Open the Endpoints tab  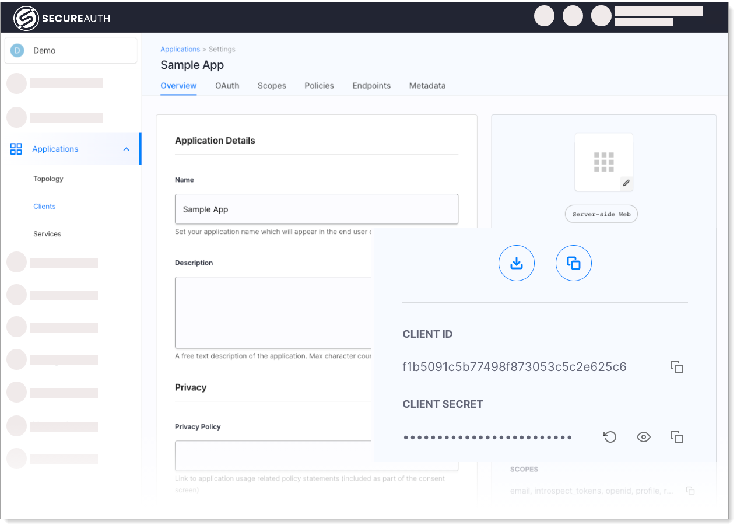[371, 85]
